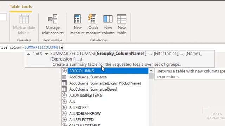Click the table icon beside AddColumns_Summarize
The height and width of the screenshot is (126, 225).
point(64,77)
